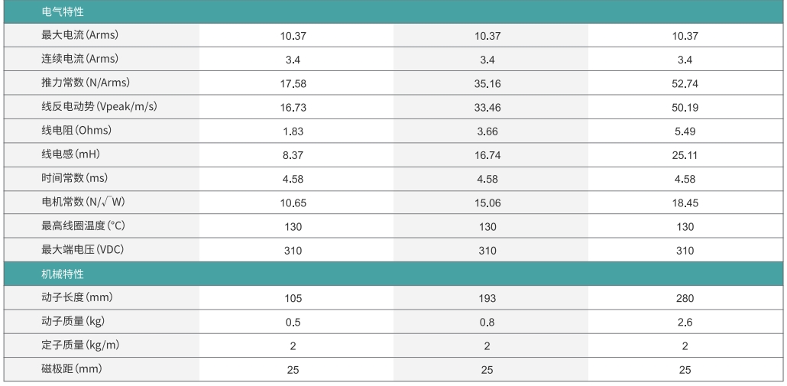The width and height of the screenshot is (787, 386).
Task: Click the 机械特性 section header
Action: point(63,274)
